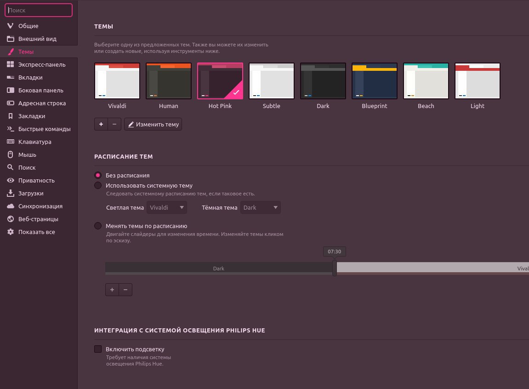Screen dimensions: 529x389
Task: Open Загрузки settings section
Action: [x=39, y=193]
